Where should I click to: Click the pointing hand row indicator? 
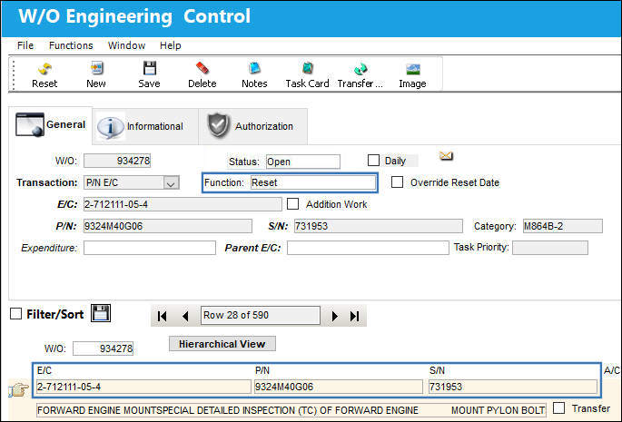[x=19, y=389]
